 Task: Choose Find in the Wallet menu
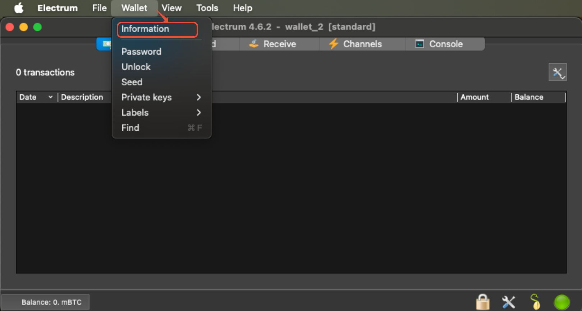coord(161,128)
